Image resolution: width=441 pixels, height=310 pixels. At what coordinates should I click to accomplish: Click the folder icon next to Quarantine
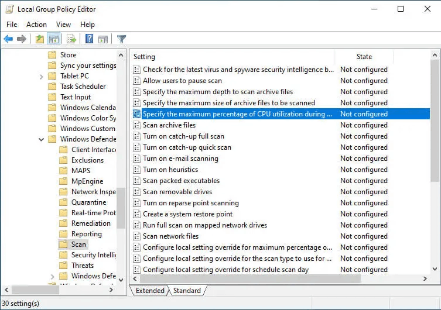click(64, 202)
